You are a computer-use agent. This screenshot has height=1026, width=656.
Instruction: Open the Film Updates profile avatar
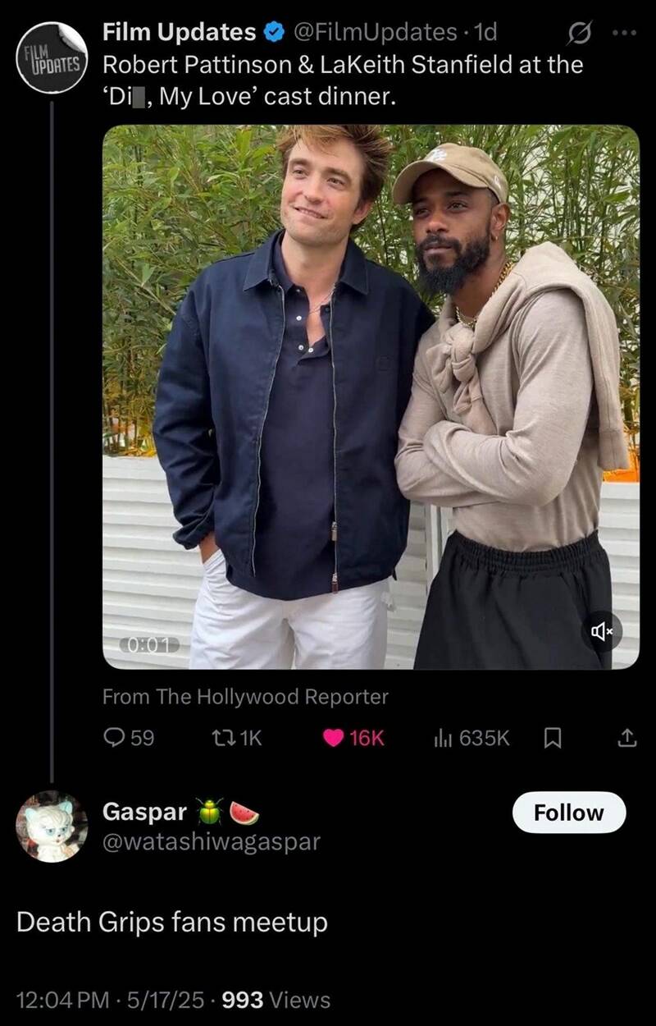tap(52, 57)
